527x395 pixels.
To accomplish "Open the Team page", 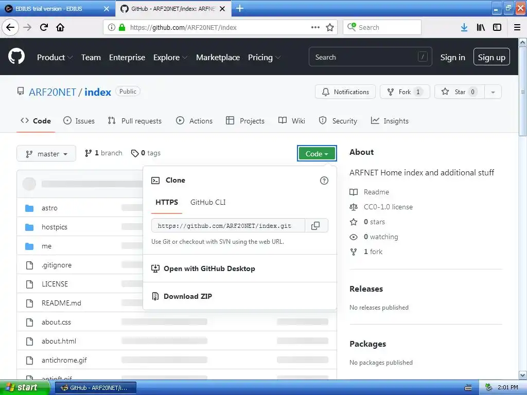I will click(91, 58).
